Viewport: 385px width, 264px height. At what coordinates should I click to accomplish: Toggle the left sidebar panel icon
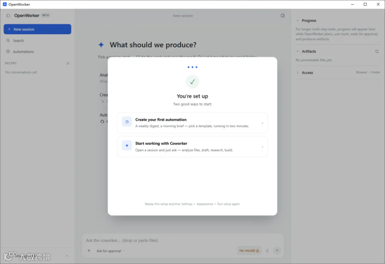8,15
